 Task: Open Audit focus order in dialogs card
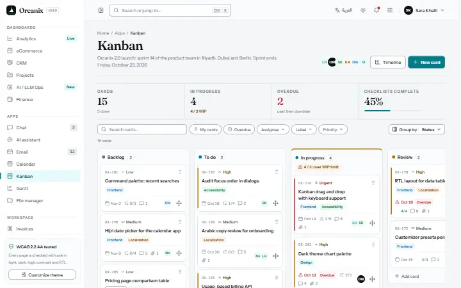tap(230, 180)
